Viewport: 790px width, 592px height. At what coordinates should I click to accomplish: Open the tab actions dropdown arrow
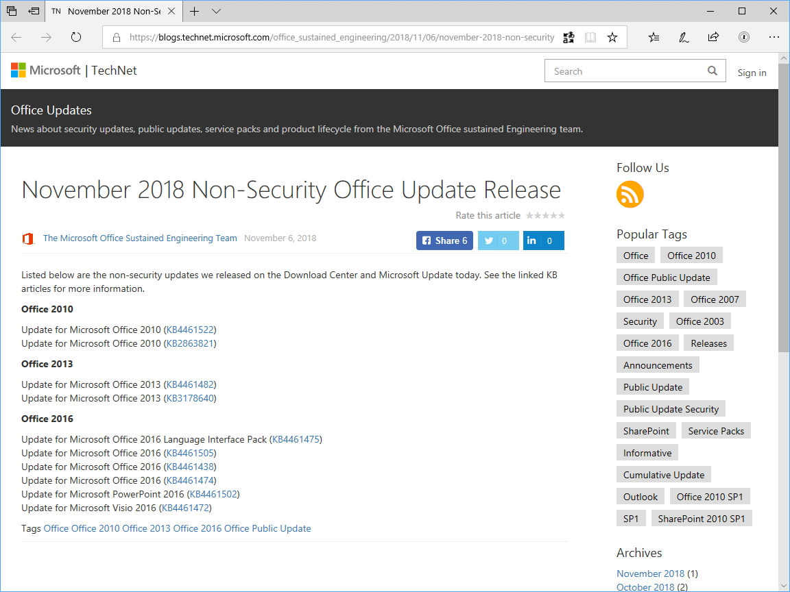tap(215, 12)
